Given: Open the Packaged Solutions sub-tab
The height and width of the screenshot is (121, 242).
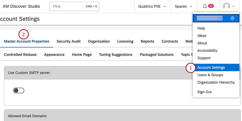Looking at the screenshot, I should coord(157,54).
